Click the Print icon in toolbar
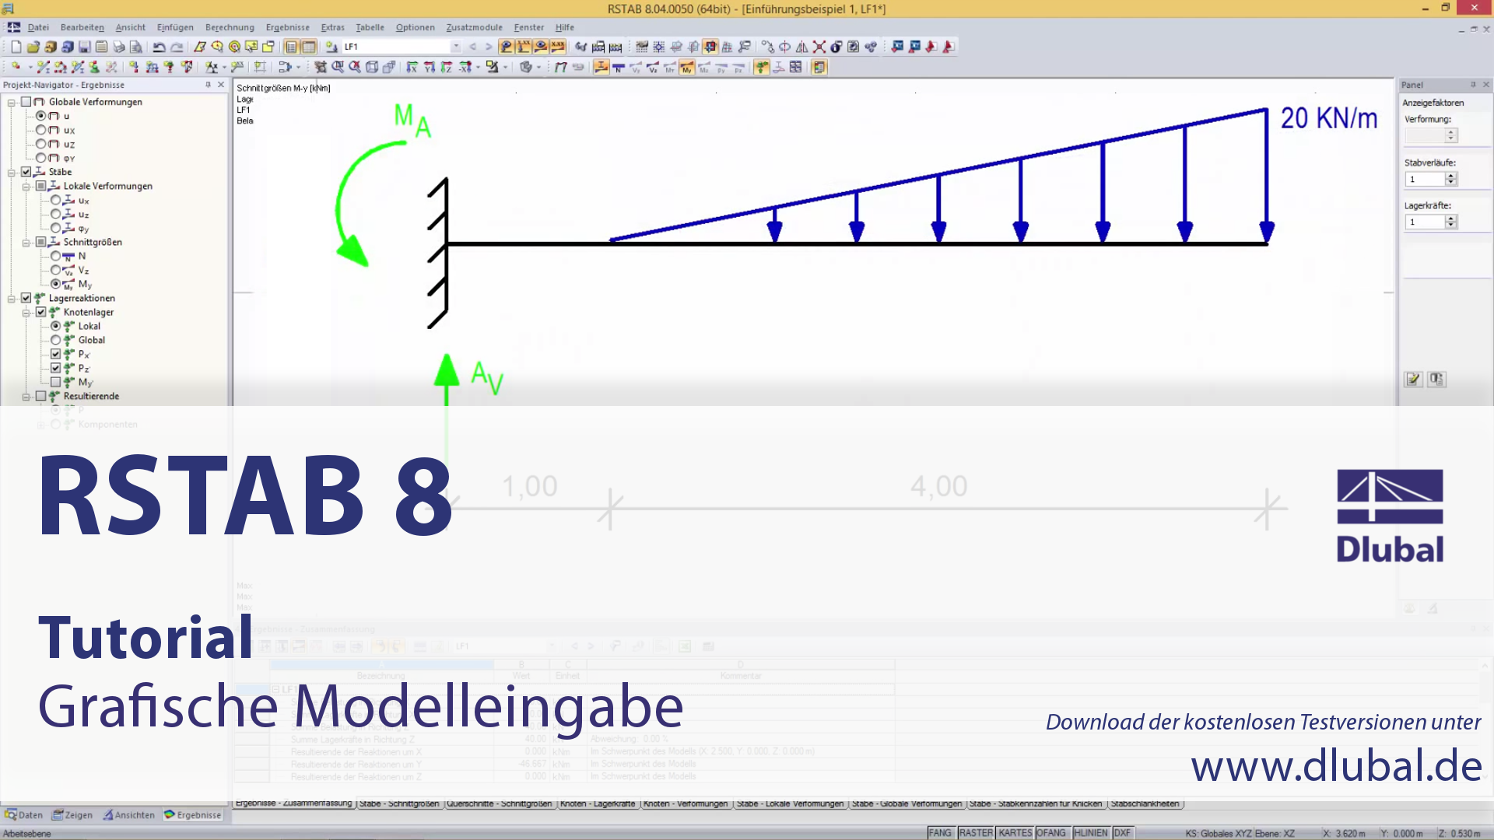This screenshot has height=840, width=1494. tap(118, 47)
